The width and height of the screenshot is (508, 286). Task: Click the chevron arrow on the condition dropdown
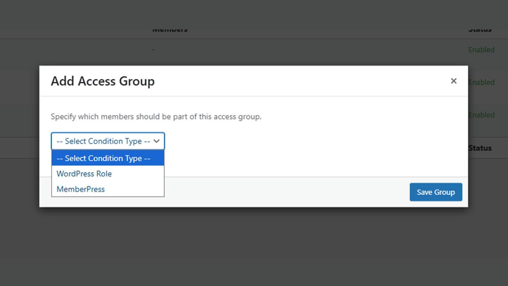tap(157, 141)
